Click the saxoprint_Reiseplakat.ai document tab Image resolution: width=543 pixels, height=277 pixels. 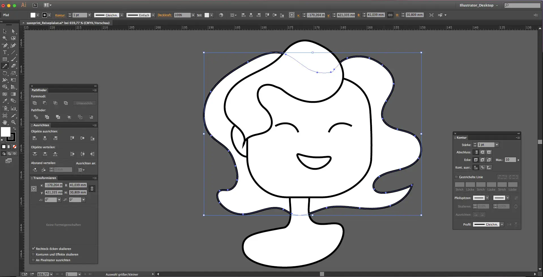(x=68, y=23)
